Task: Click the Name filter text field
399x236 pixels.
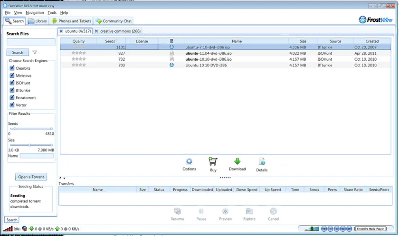Action: click(x=37, y=156)
